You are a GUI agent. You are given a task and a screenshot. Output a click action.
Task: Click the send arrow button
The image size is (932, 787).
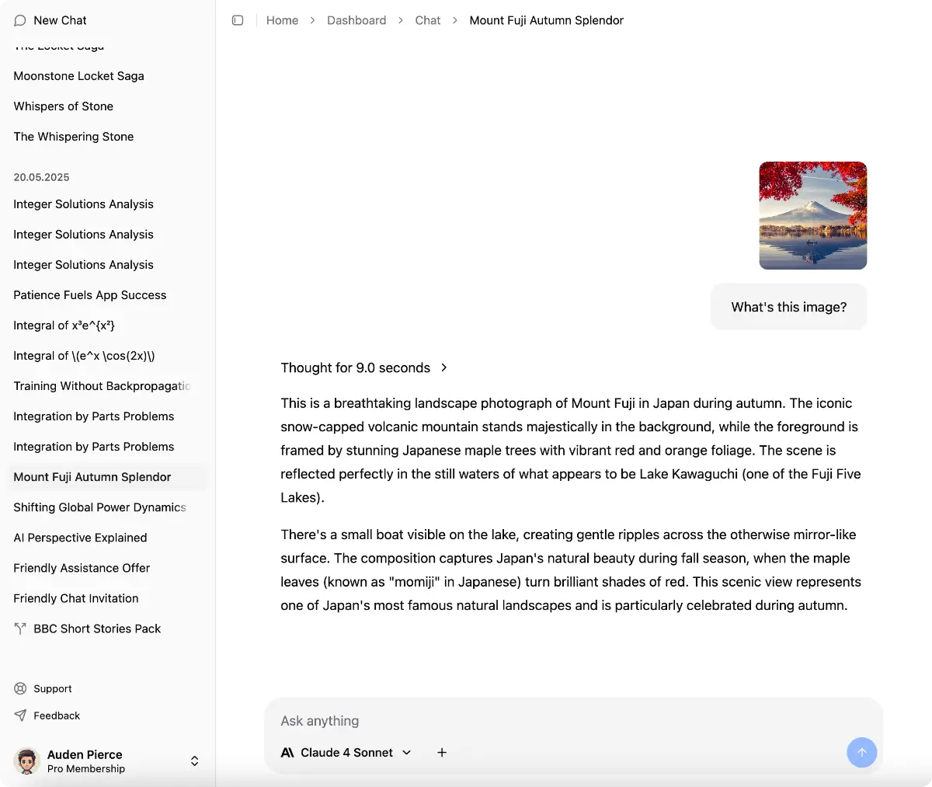(x=861, y=752)
